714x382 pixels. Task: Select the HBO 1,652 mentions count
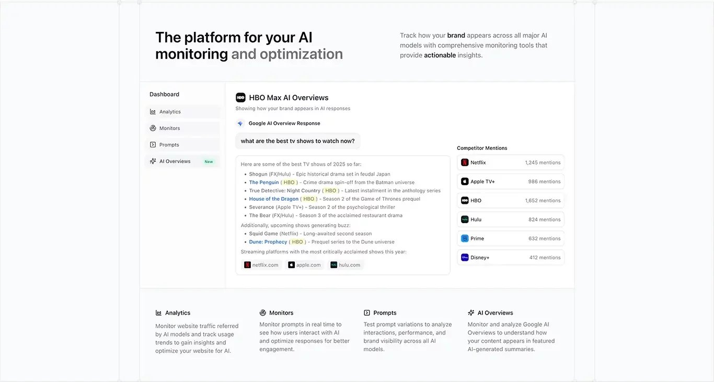click(x=543, y=201)
